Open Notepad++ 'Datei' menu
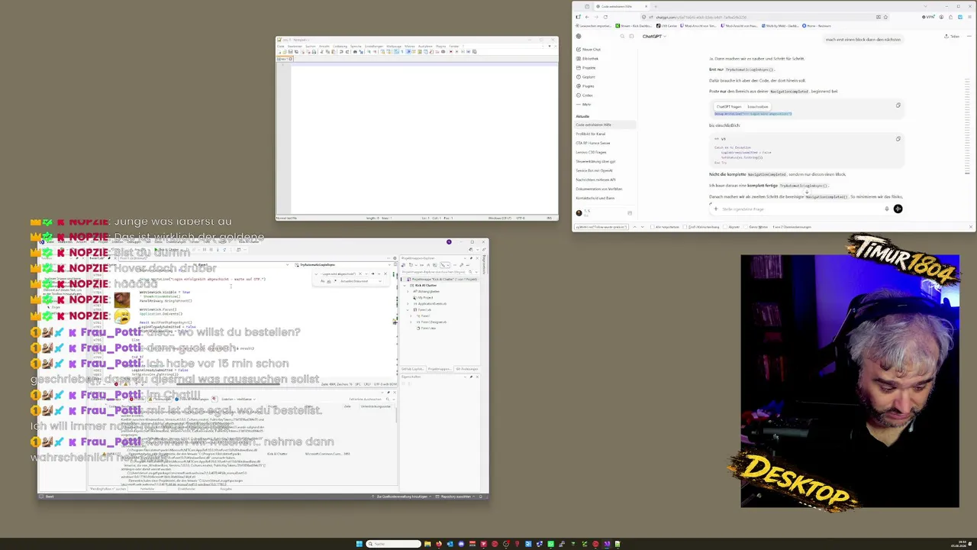Viewport: 977px width, 550px height. click(280, 46)
